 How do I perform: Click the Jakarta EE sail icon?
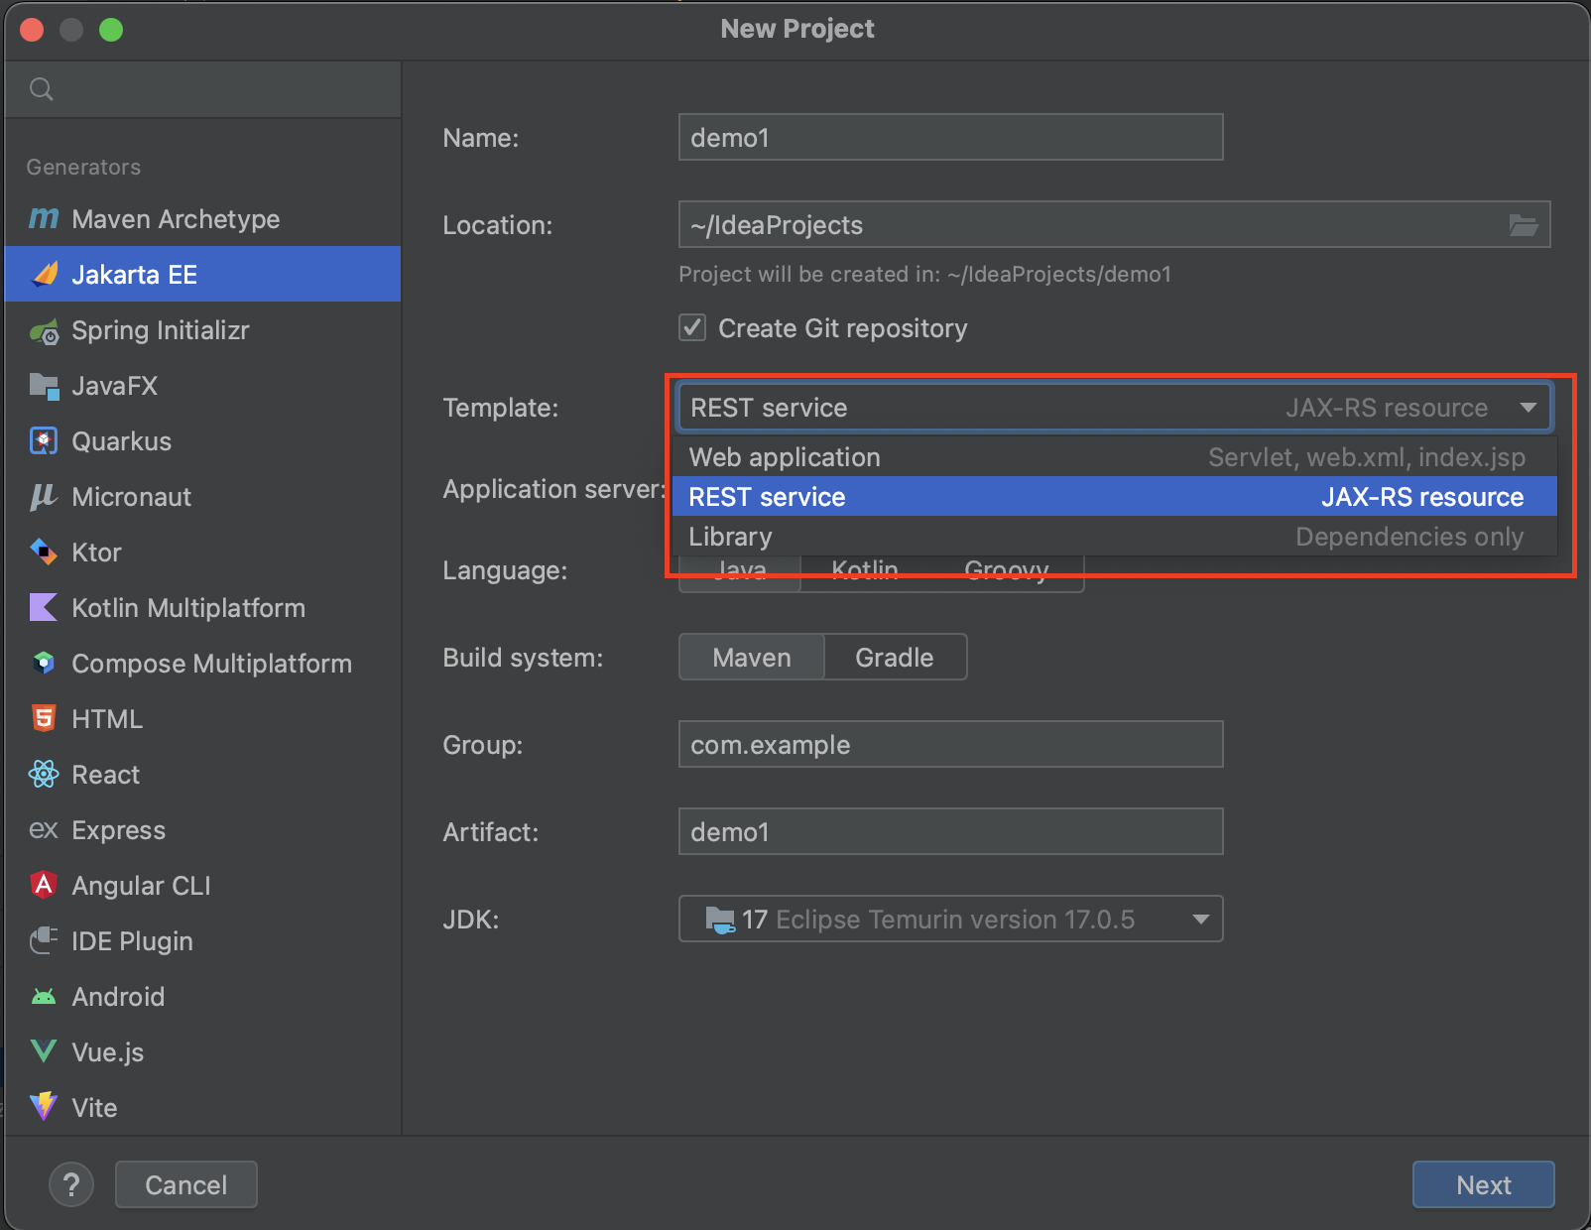pos(44,274)
